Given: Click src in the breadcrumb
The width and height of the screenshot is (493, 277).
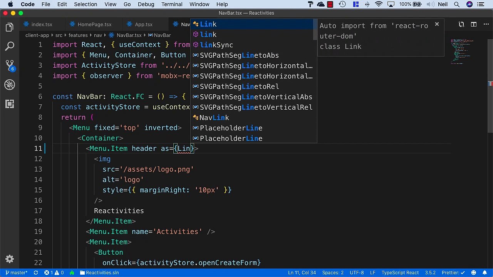Looking at the screenshot, I should pos(59,35).
